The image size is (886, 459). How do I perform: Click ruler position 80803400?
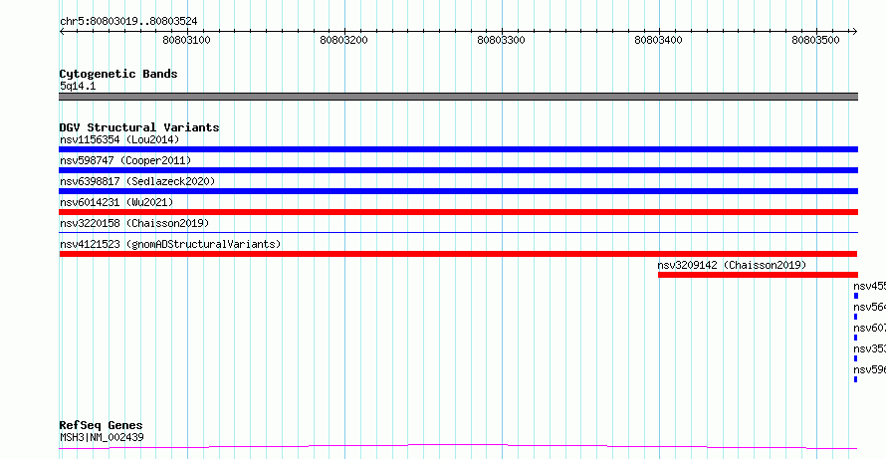tap(659, 40)
